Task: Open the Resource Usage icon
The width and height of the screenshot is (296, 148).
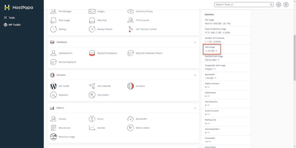Action: point(53,137)
